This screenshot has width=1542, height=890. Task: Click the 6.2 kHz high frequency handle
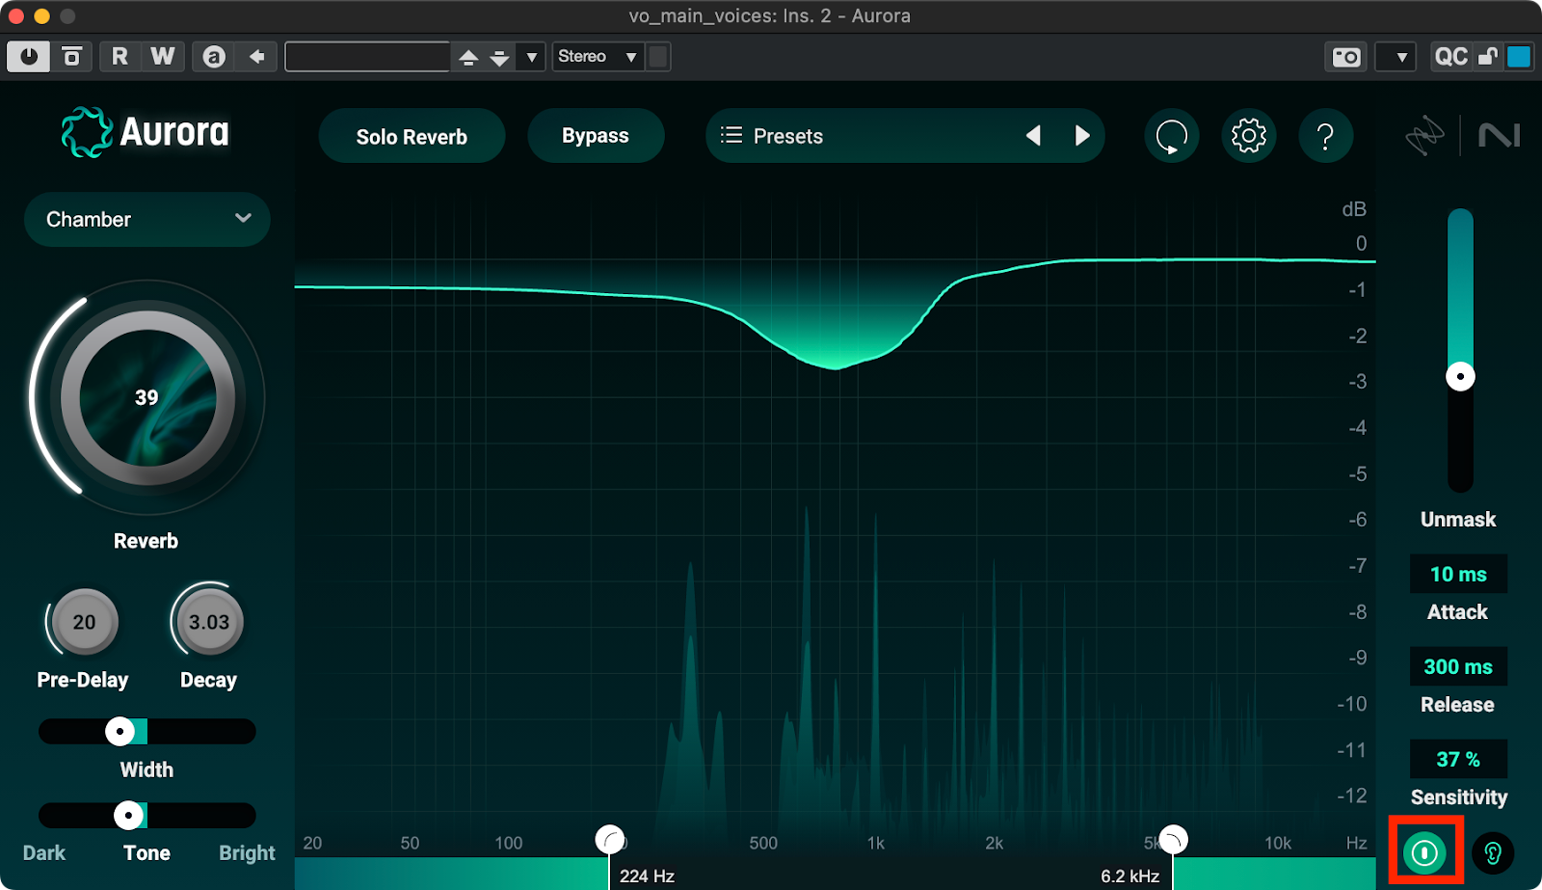1173,840
